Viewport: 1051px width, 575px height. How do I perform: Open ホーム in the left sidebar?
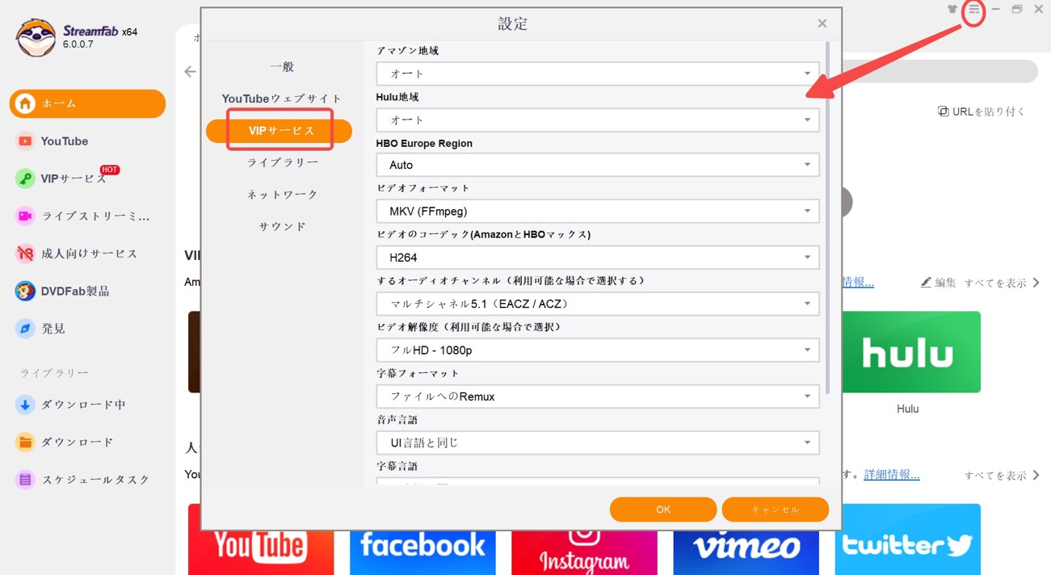tap(87, 103)
